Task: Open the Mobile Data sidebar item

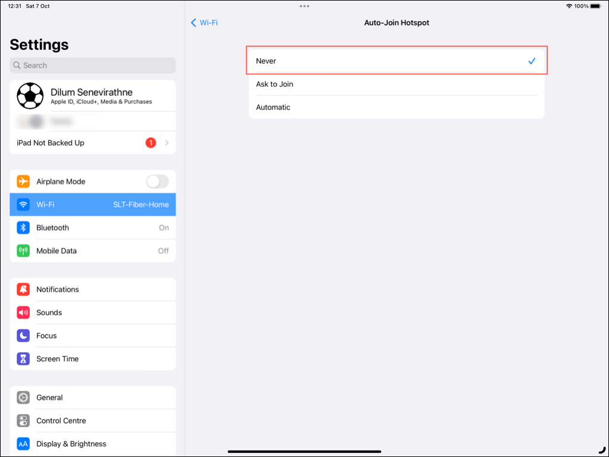Action: click(x=93, y=251)
